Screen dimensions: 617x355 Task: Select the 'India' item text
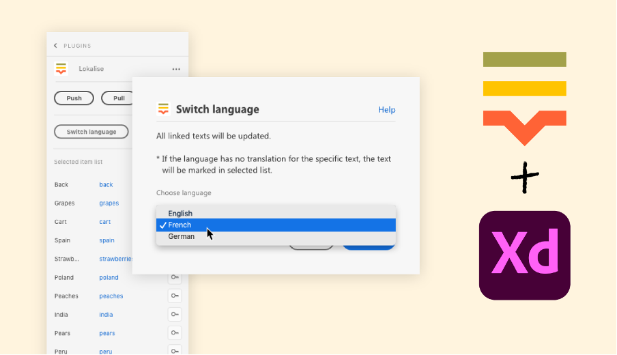(x=61, y=315)
